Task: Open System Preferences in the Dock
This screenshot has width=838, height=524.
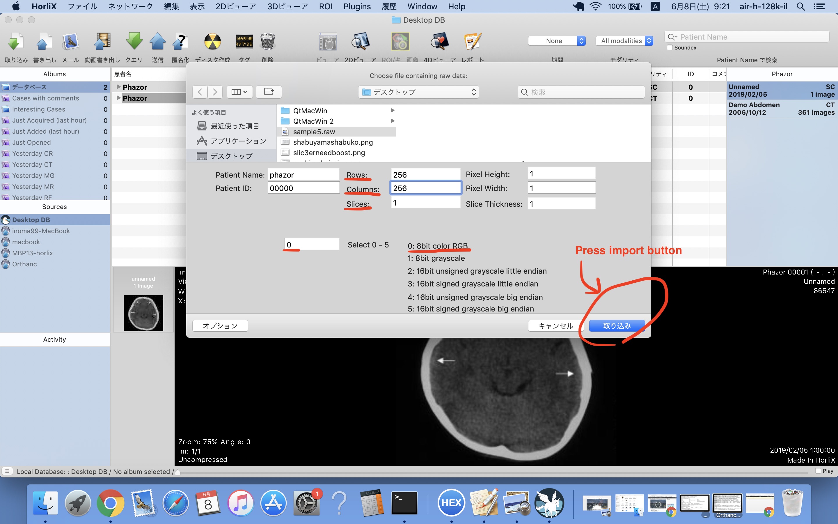Action: coord(307,502)
